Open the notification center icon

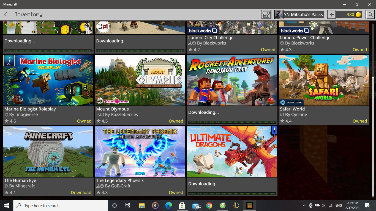(x=367, y=206)
